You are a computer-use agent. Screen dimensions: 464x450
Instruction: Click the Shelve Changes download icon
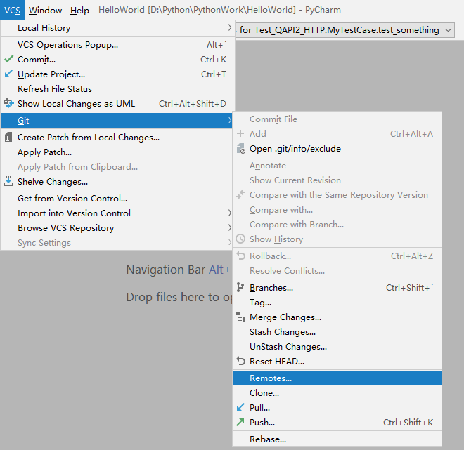(x=8, y=181)
